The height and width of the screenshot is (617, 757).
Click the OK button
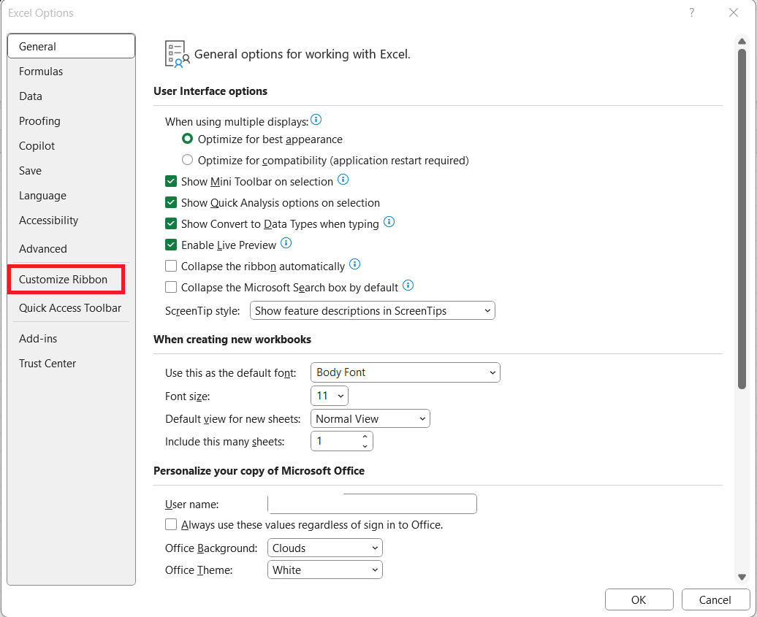[638, 599]
